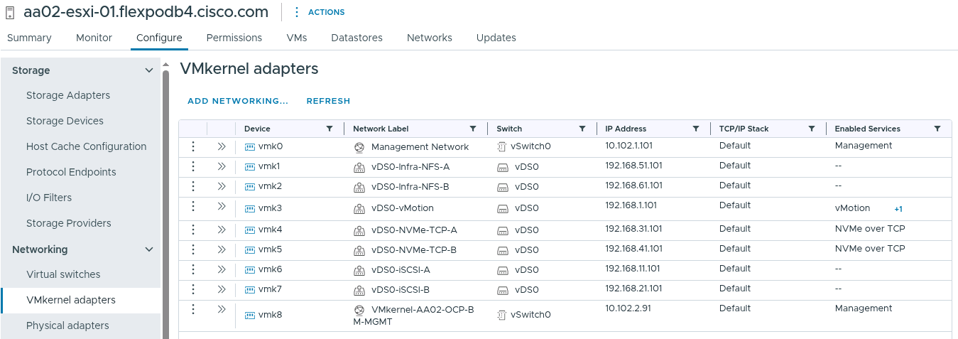Open the three-dot menu for vmk5
958x339 pixels.
click(192, 249)
